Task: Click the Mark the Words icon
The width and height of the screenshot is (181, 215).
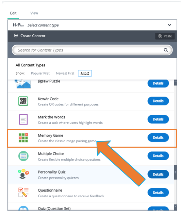Action: (x=23, y=119)
